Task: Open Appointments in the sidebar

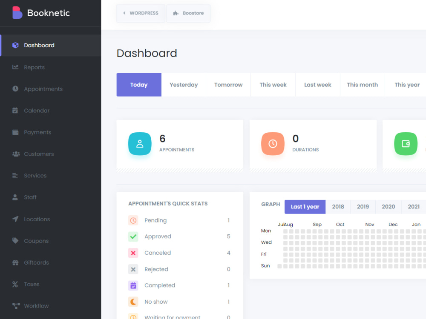Action: pyautogui.click(x=51, y=89)
